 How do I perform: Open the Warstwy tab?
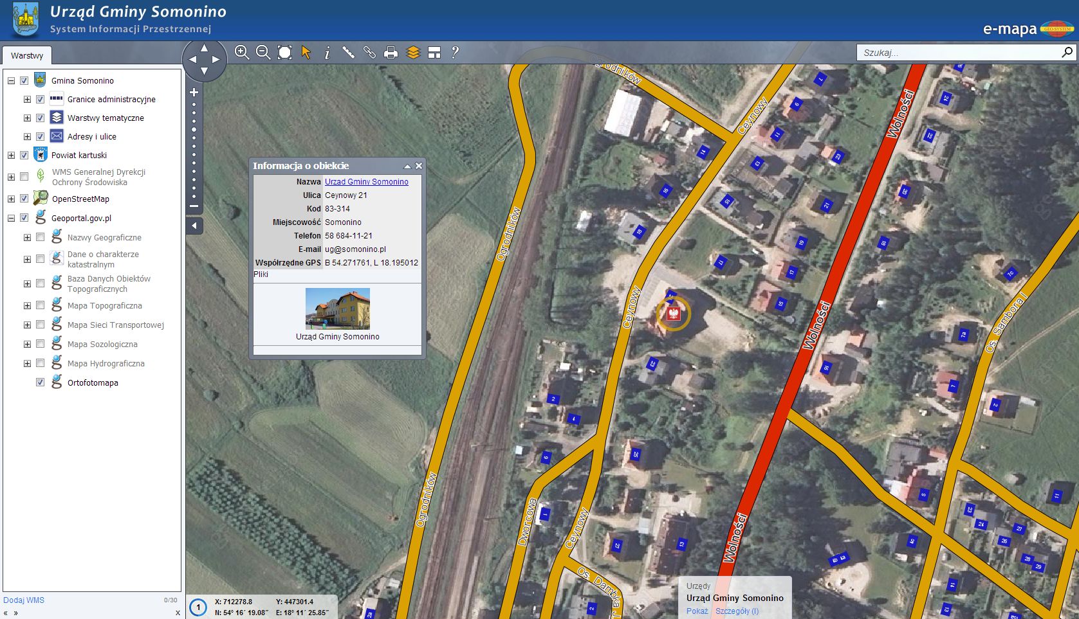tap(27, 55)
